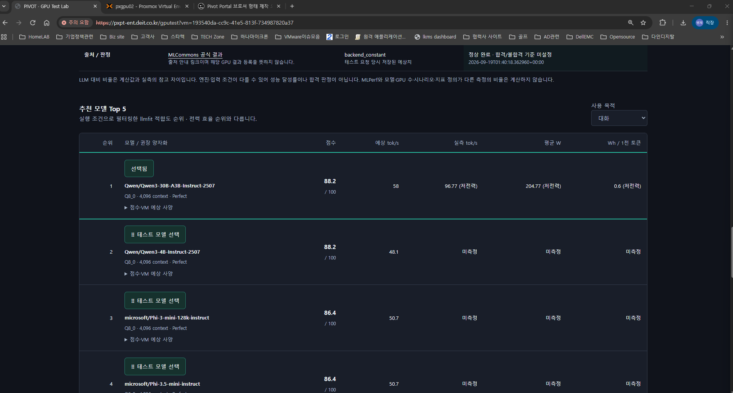Click the 선택됨 button for Qwen3-30B-A3B

[x=139, y=169]
